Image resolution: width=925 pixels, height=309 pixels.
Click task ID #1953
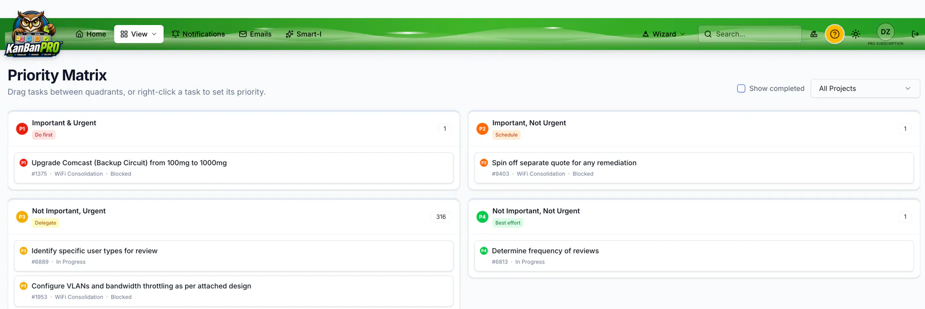click(x=39, y=297)
